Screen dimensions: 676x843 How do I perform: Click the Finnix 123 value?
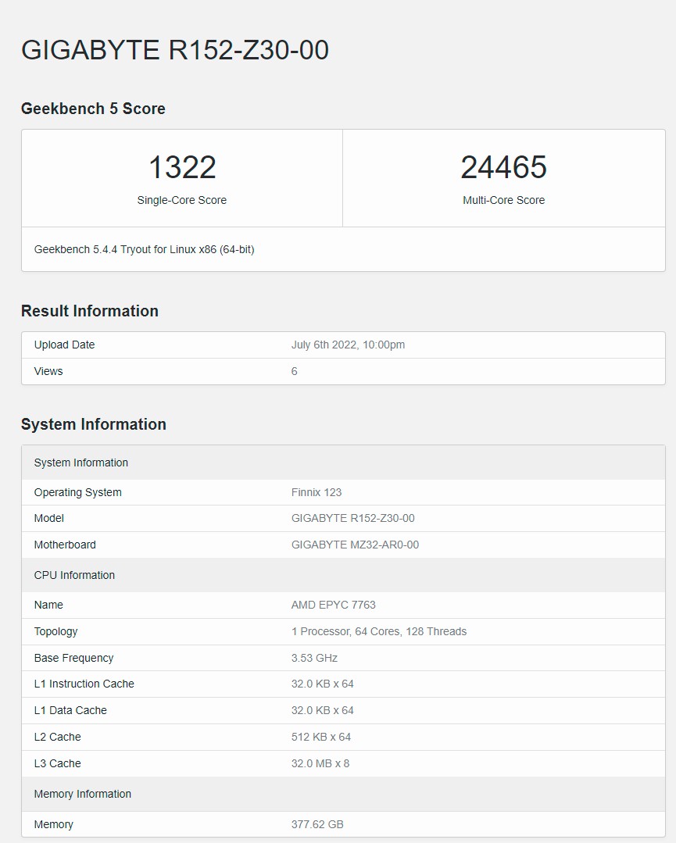317,492
